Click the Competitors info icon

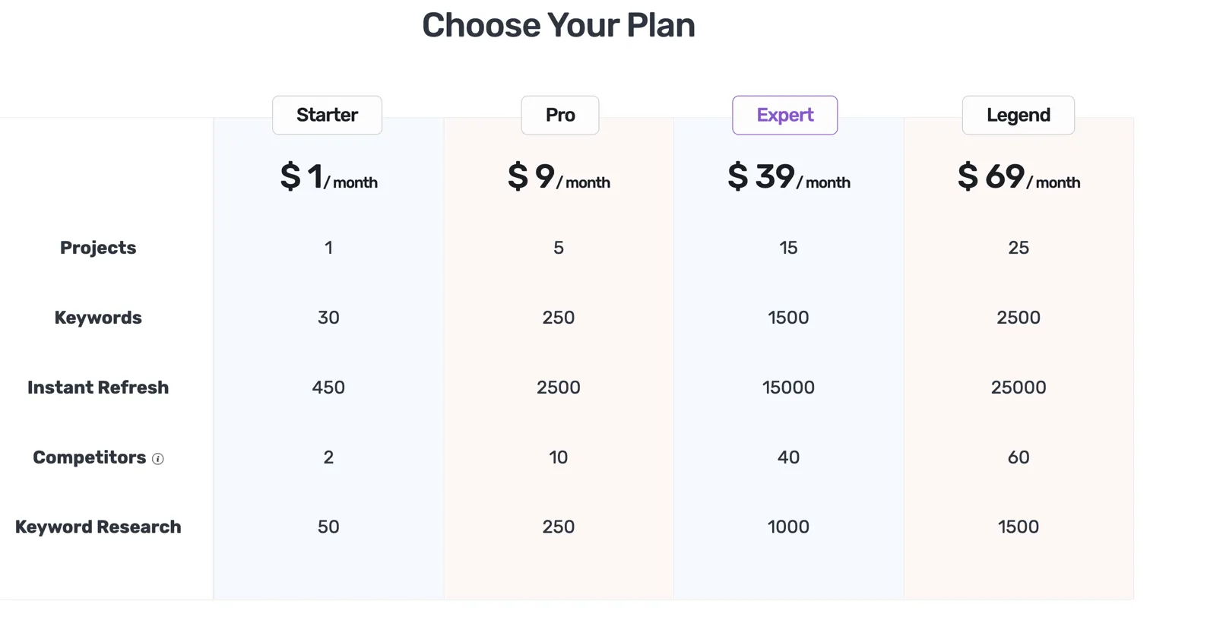157,459
